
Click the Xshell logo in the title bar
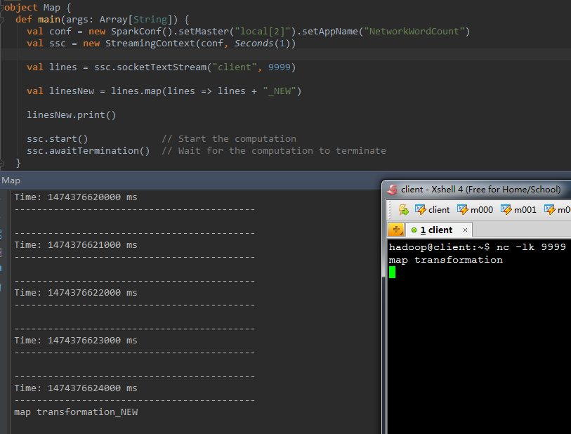tap(393, 189)
